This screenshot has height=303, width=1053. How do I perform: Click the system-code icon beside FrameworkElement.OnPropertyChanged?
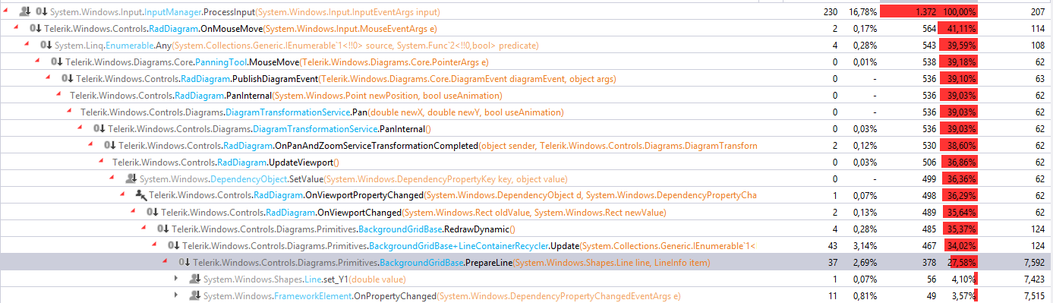[x=194, y=295]
